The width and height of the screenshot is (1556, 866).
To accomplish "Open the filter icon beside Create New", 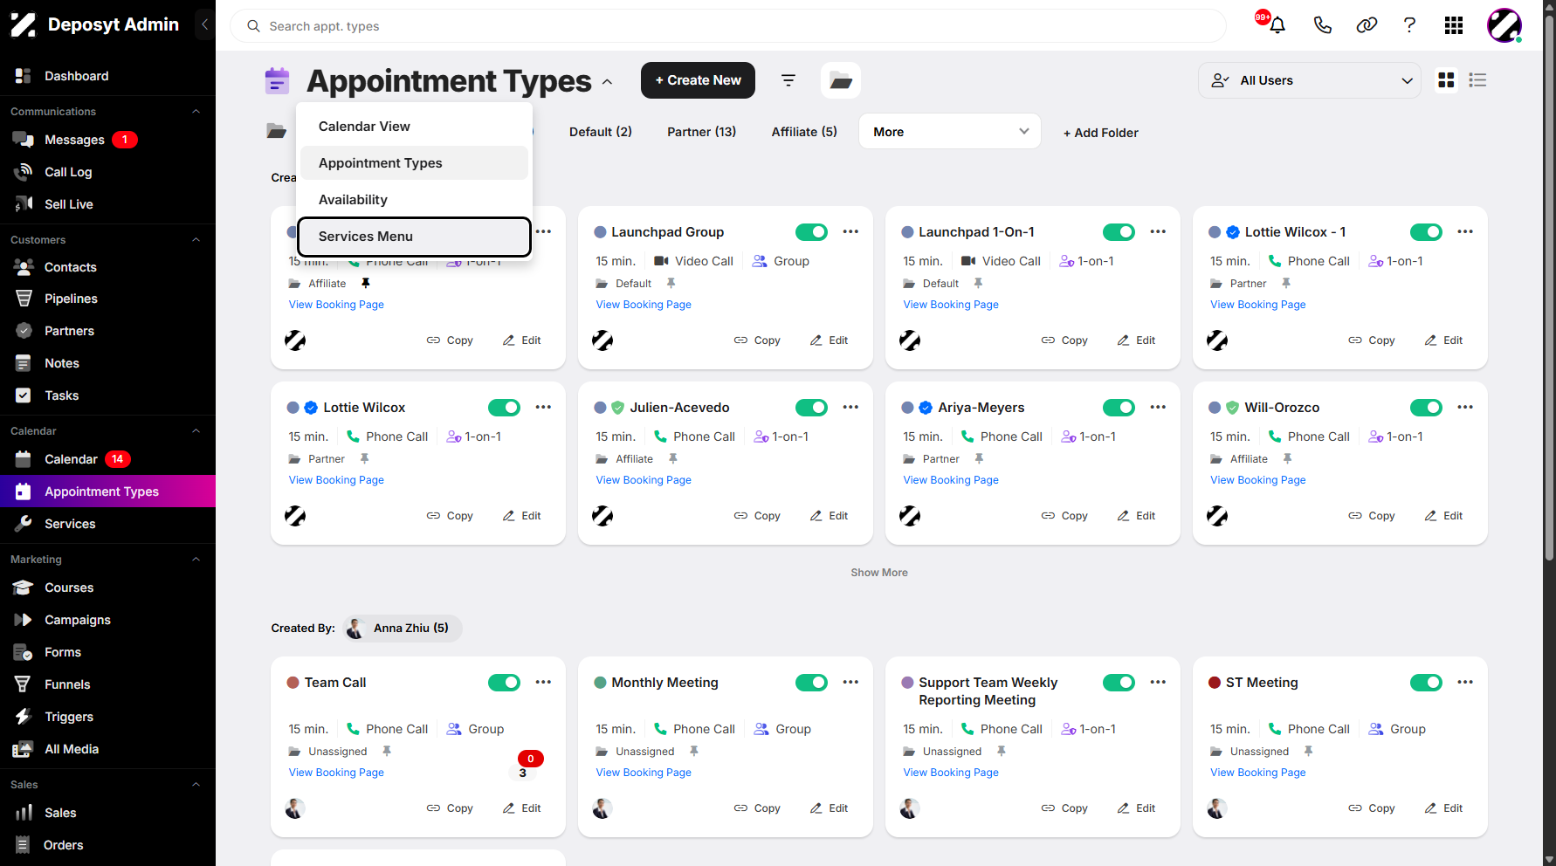I will point(788,80).
